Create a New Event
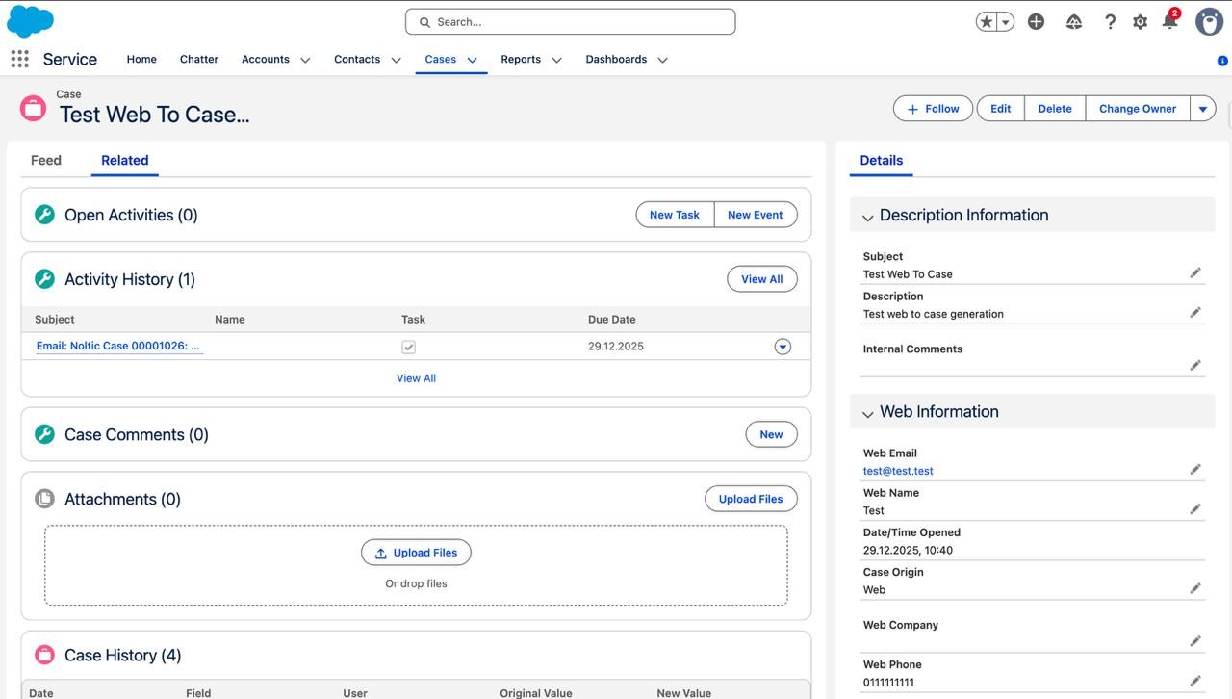 click(756, 215)
